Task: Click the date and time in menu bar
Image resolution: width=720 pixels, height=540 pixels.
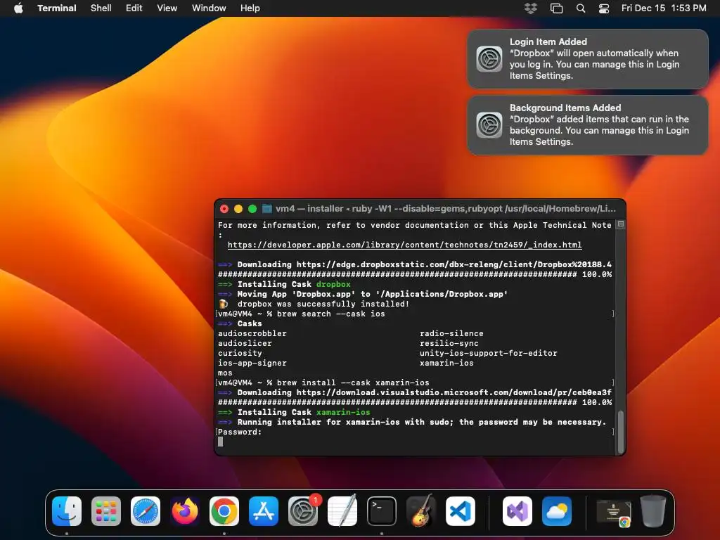Action: point(664,8)
